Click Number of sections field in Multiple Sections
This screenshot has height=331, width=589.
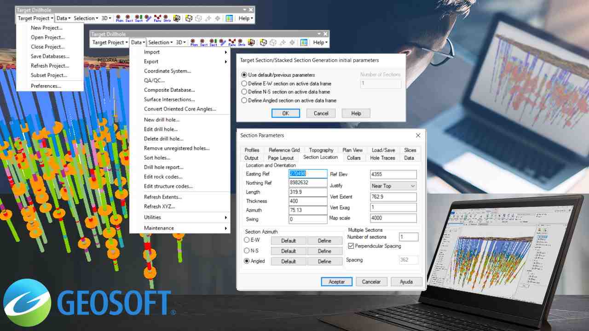click(409, 237)
